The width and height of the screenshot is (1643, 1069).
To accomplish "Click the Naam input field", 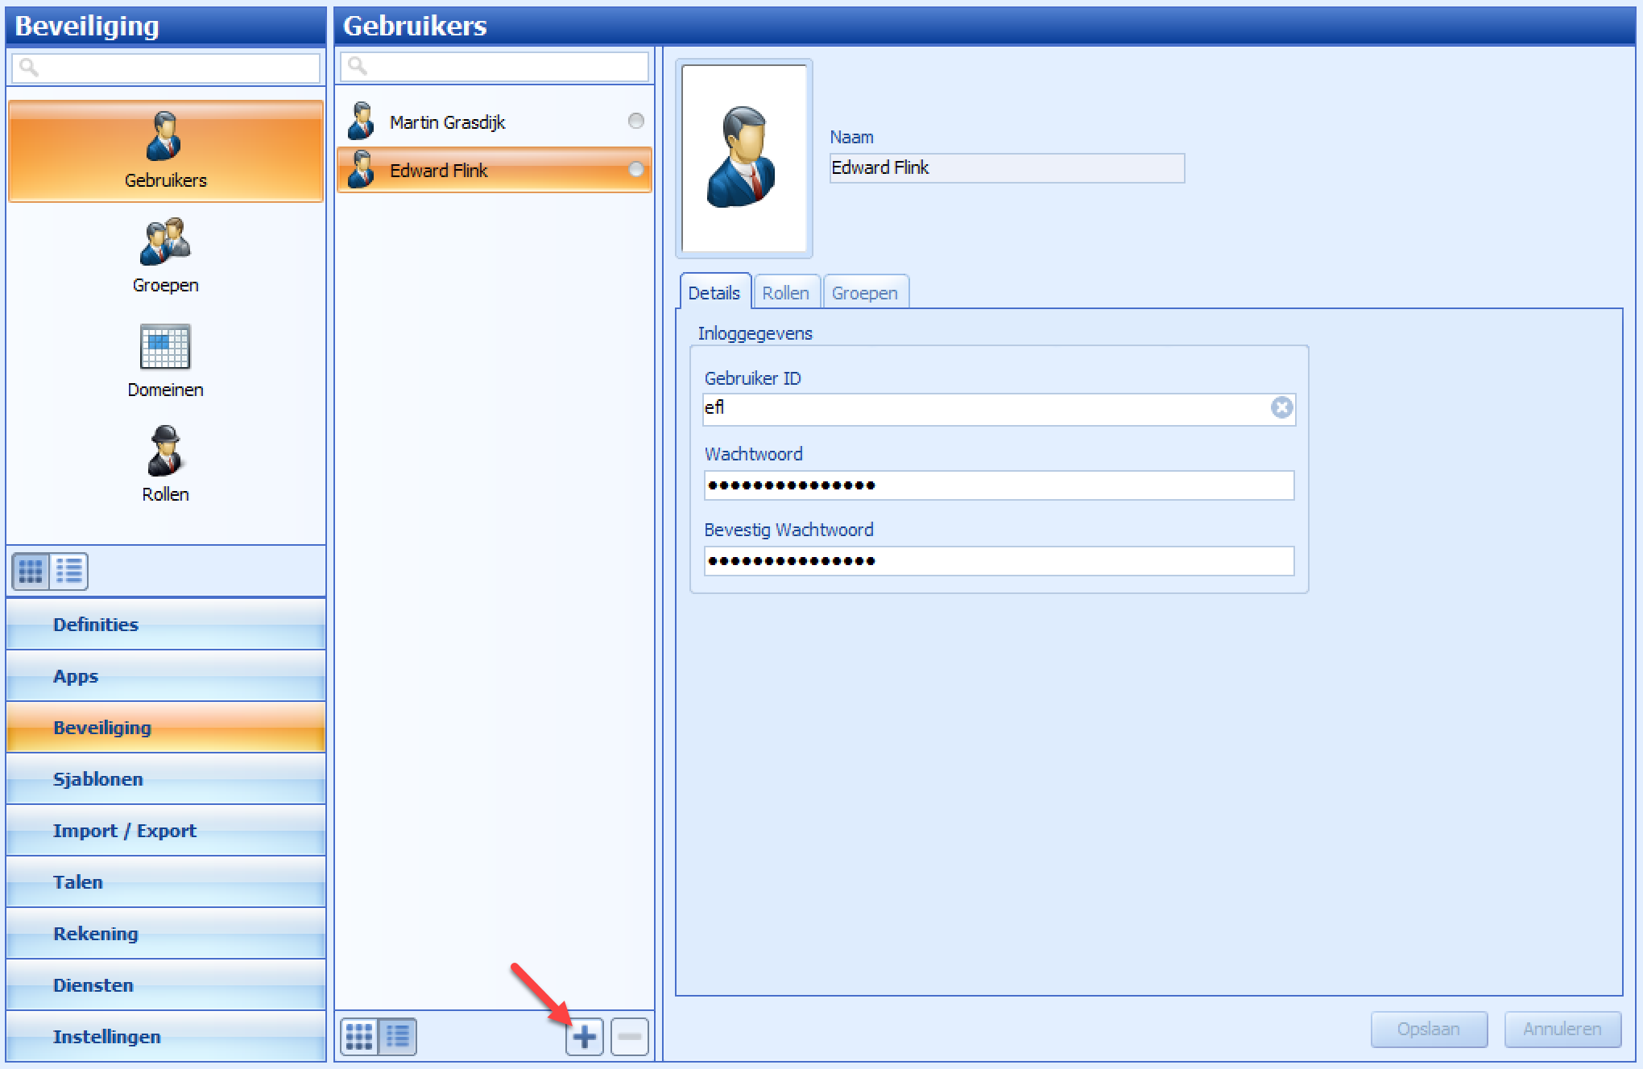I will tap(1007, 168).
